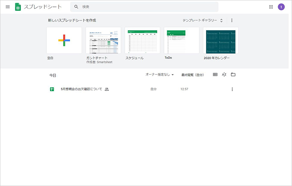Click the shared people icon on 5月懇親会 row
The height and width of the screenshot is (186, 292).
tap(107, 89)
